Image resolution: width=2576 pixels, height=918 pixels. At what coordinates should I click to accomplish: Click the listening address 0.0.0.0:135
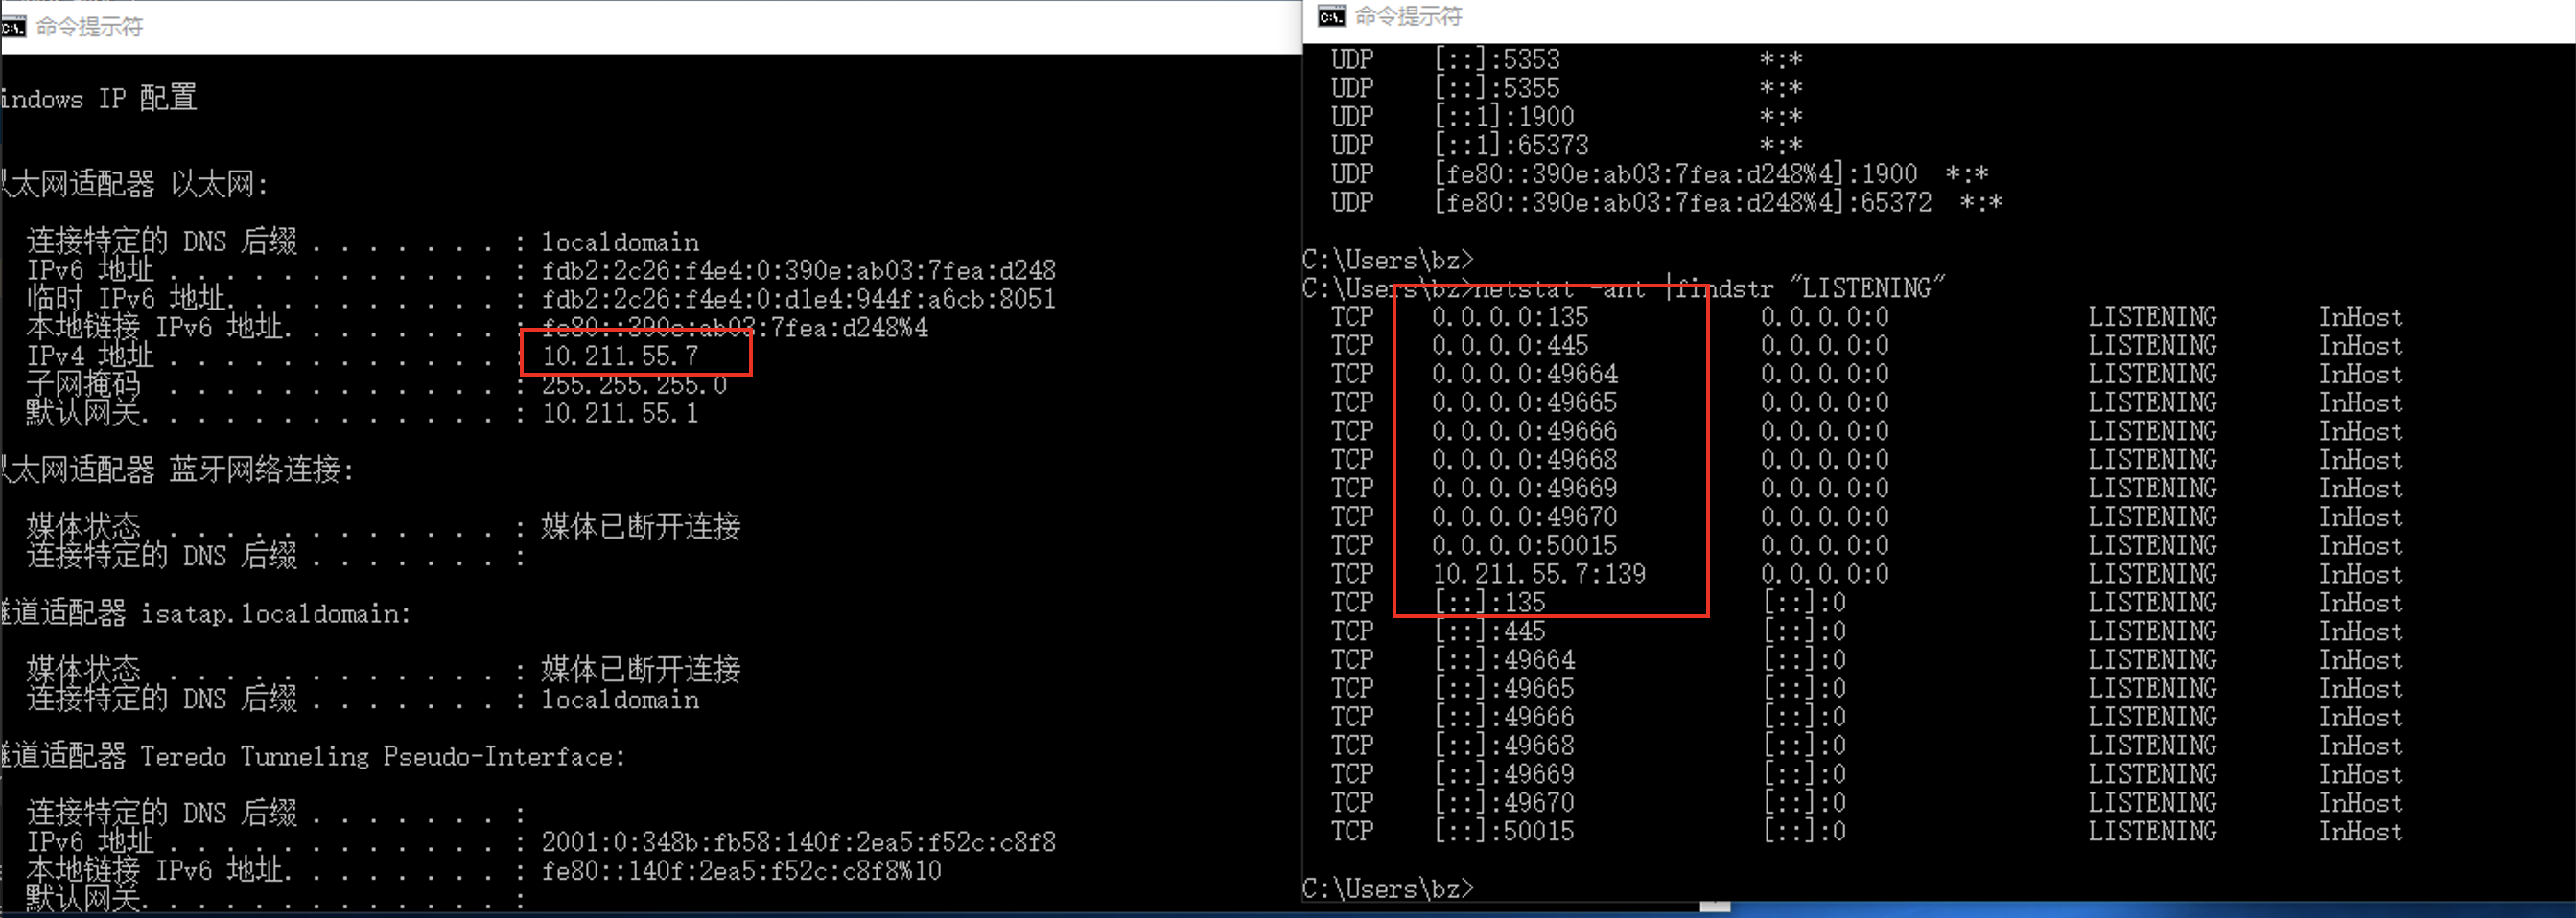pyautogui.click(x=1510, y=316)
